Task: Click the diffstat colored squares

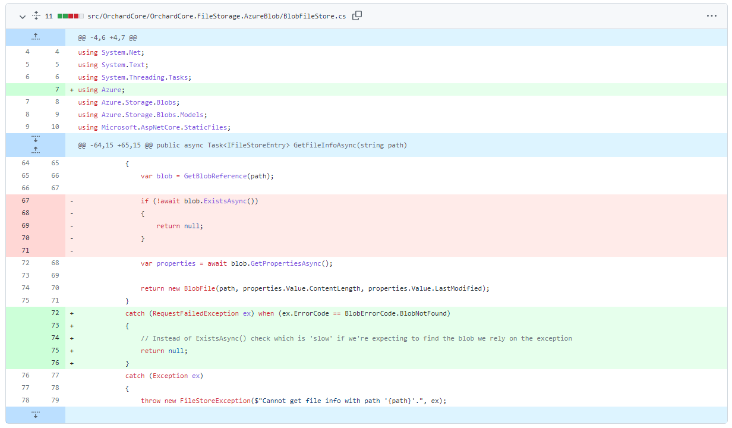Action: tap(71, 16)
